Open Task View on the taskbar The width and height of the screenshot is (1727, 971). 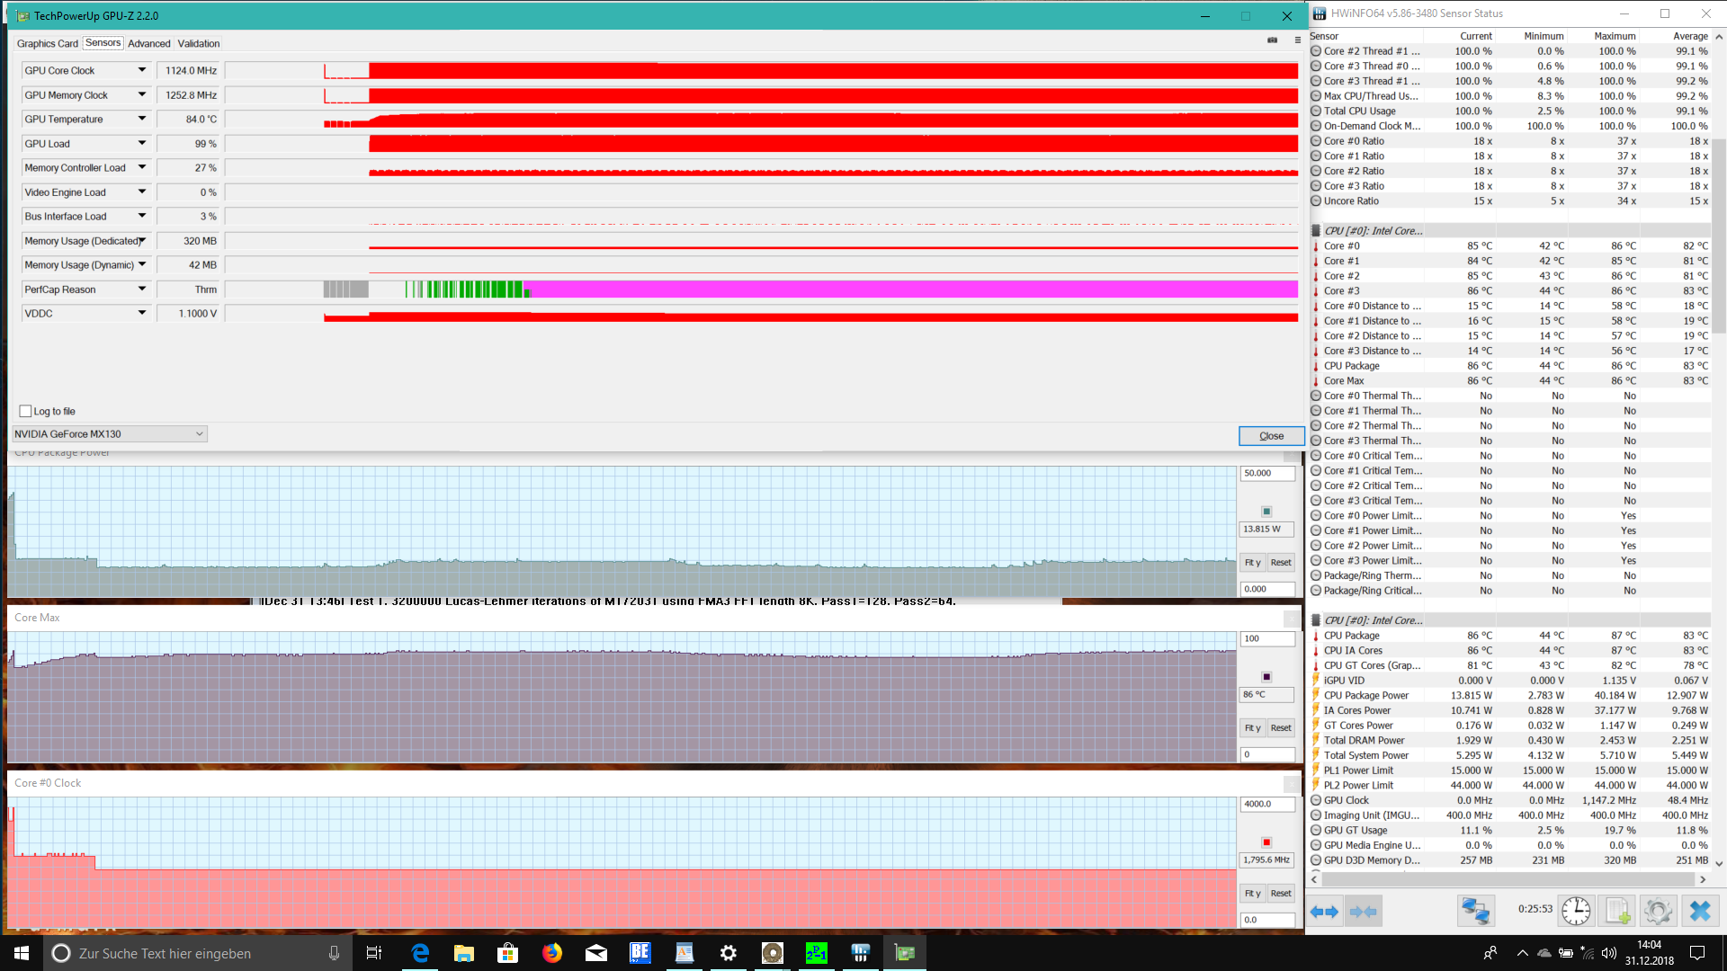(374, 953)
